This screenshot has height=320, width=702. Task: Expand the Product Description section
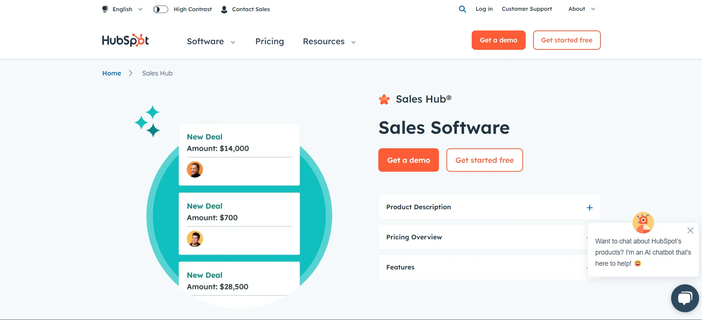point(489,207)
